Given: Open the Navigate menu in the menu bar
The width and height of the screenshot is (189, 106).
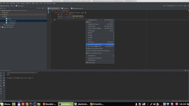Looking at the screenshot, I should [13, 3].
